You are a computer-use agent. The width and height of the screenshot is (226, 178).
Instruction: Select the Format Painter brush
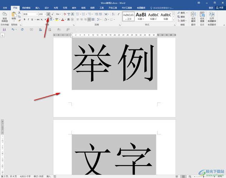tap(19, 21)
